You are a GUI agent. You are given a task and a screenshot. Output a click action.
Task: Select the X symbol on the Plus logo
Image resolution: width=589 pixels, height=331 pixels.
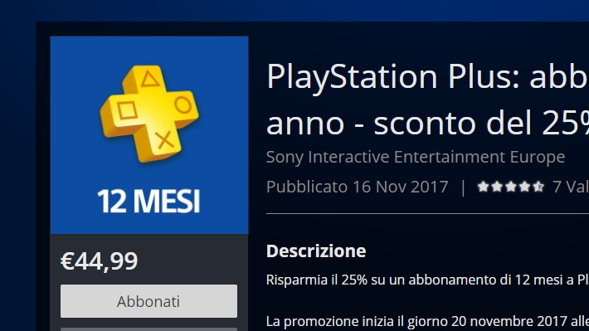coord(164,139)
